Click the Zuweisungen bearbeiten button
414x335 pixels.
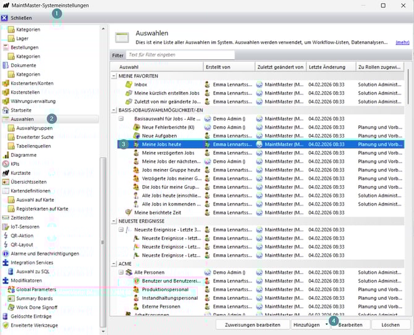click(x=252, y=325)
